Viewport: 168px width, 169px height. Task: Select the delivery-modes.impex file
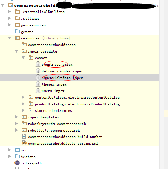62,71
